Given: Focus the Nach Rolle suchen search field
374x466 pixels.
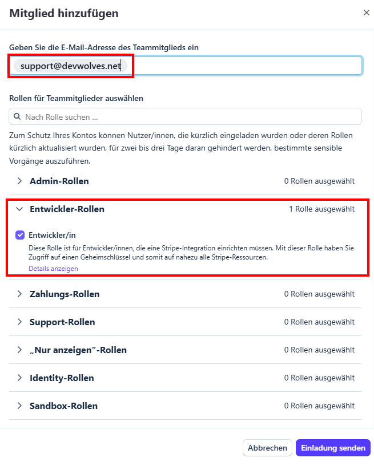Looking at the screenshot, I should 188,116.
